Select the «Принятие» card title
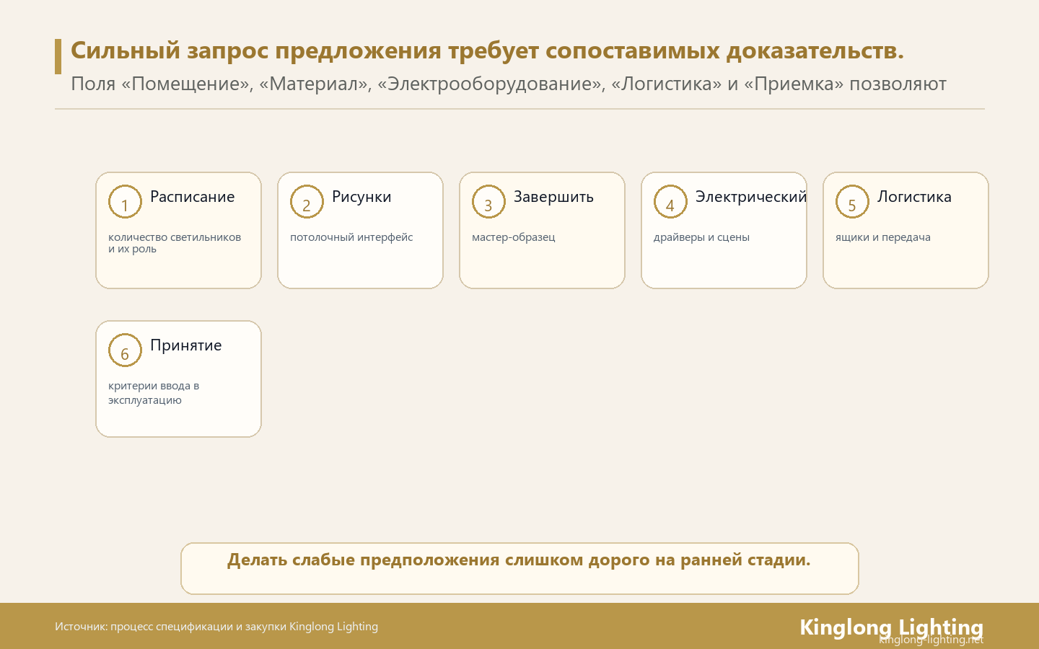Screen dimensions: 1039x649 pyautogui.click(x=186, y=345)
